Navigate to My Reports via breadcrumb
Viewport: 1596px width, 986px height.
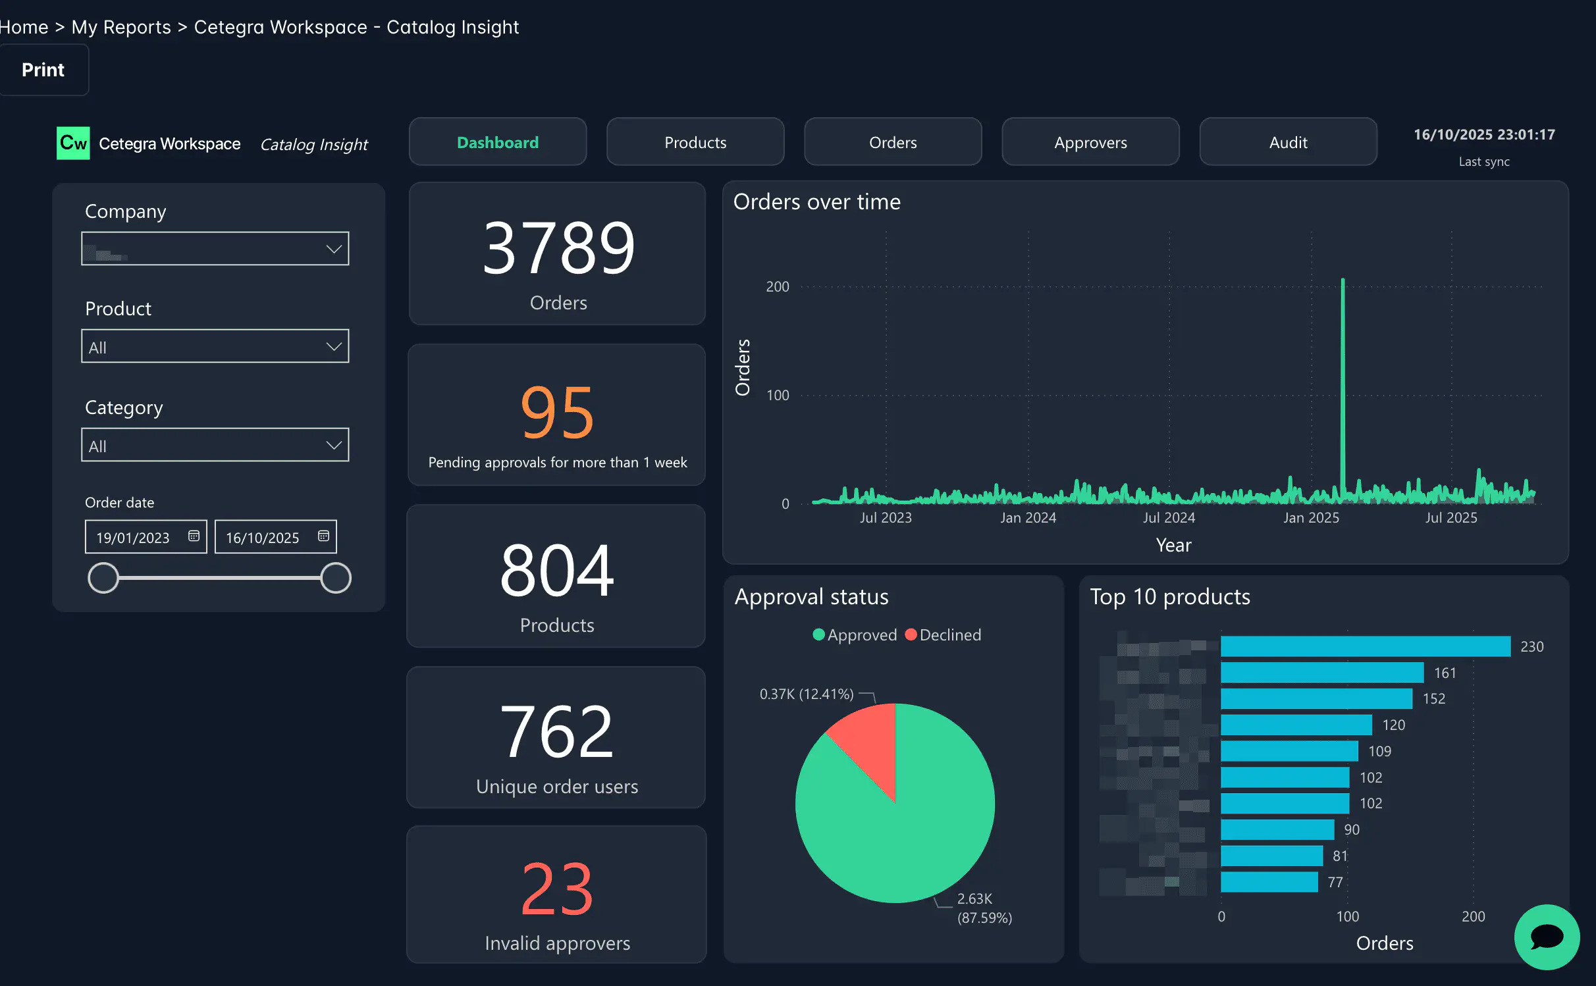[121, 26]
